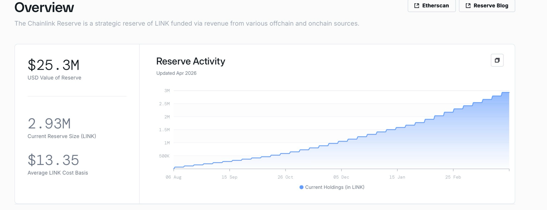Click the Etherscan external link icon

click(x=416, y=6)
